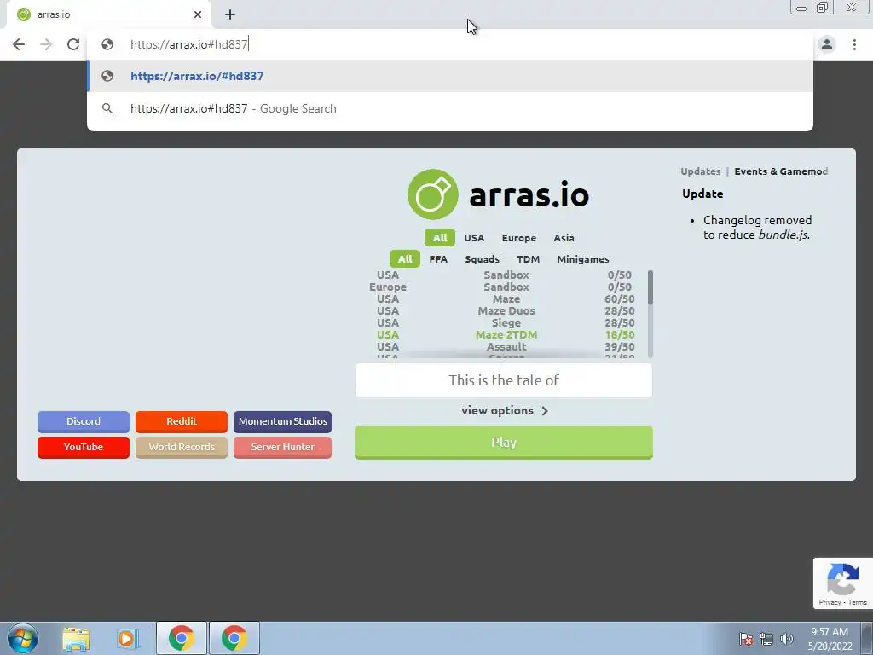The image size is (873, 655).
Task: Click the address bar URL text field
Action: pyautogui.click(x=450, y=44)
